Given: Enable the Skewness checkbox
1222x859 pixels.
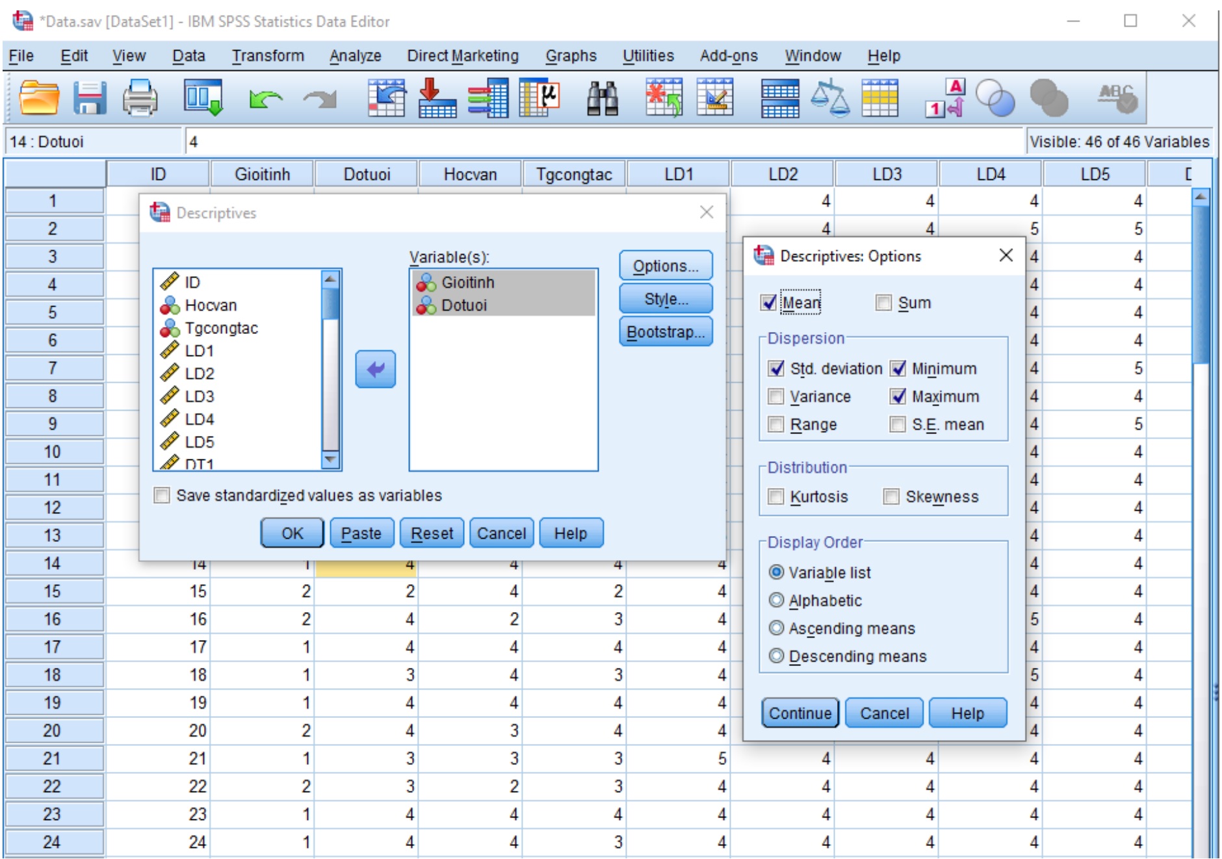Looking at the screenshot, I should [891, 496].
